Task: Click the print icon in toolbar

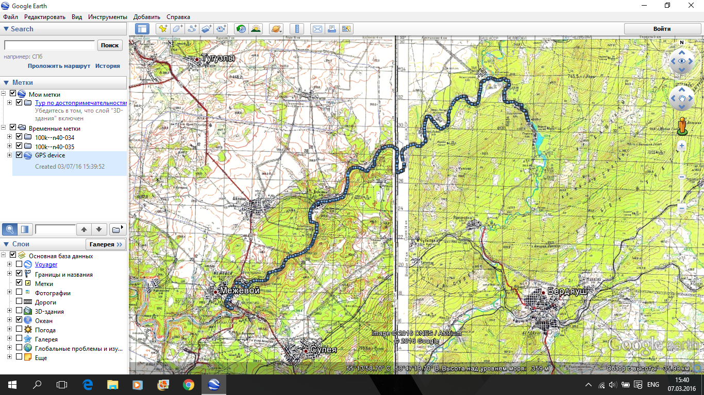Action: coord(332,29)
